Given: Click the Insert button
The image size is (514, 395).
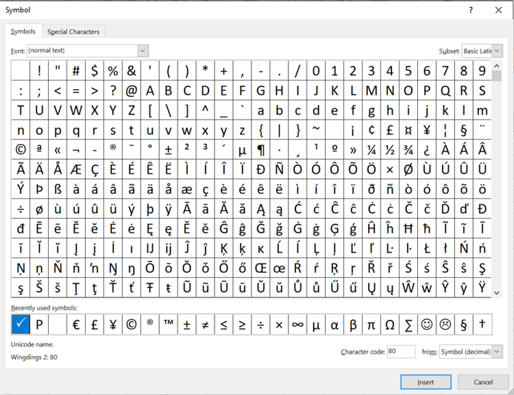Looking at the screenshot, I should pyautogui.click(x=426, y=382).
